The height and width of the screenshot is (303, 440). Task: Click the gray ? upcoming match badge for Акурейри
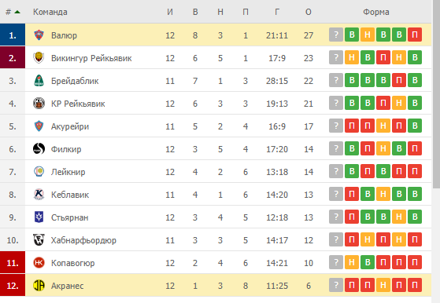click(336, 126)
